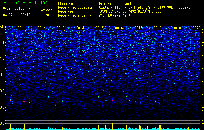
Task: Click the kHz axis unit label
Action: [x=3, y=26]
